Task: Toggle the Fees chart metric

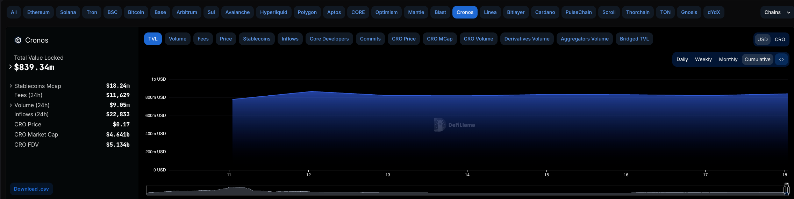Action: 203,39
